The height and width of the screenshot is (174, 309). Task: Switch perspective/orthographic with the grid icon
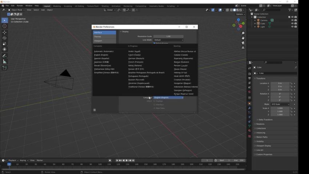pos(243,48)
